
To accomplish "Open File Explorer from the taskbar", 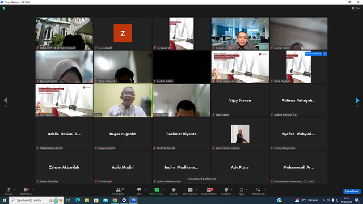I will coord(87,200).
